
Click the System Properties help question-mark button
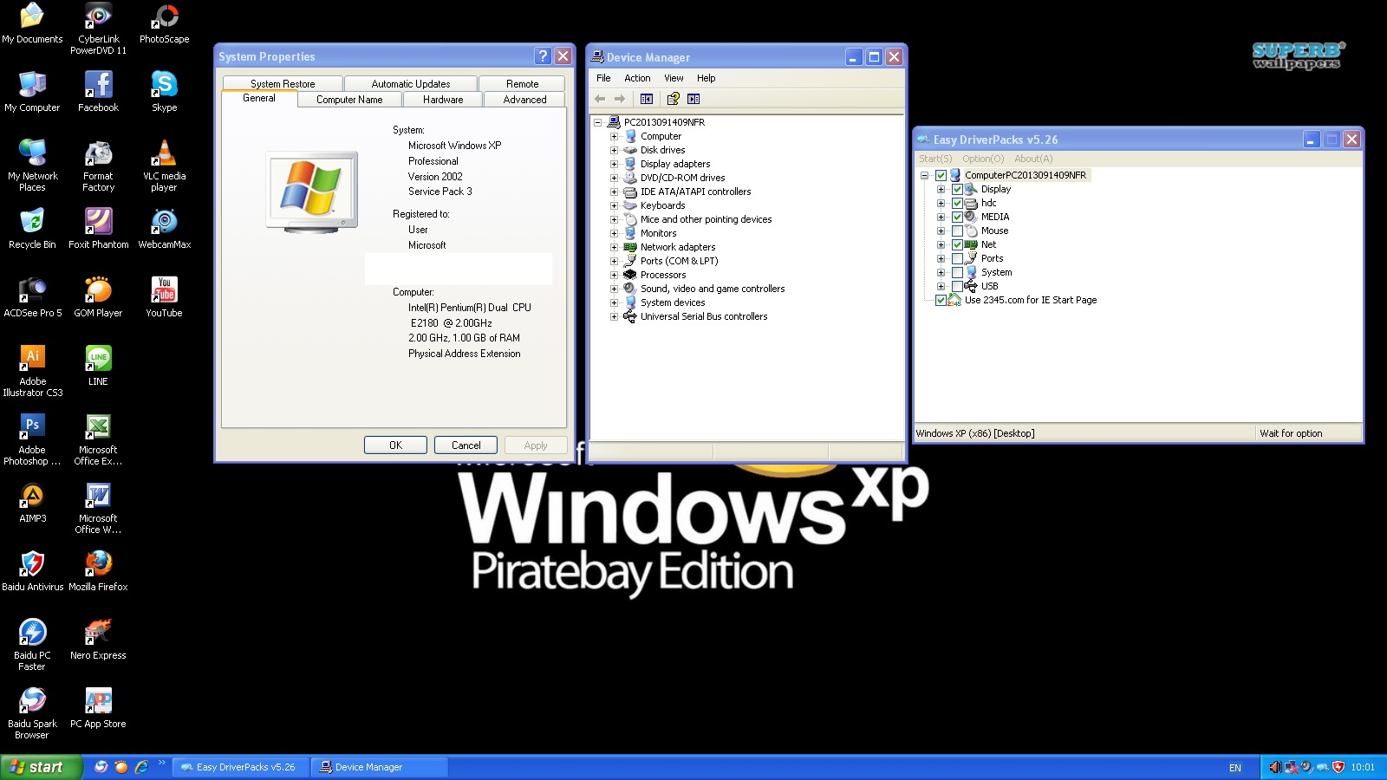[543, 56]
